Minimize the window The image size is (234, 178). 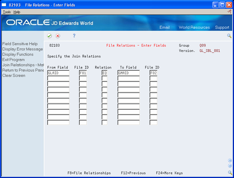point(215,5)
